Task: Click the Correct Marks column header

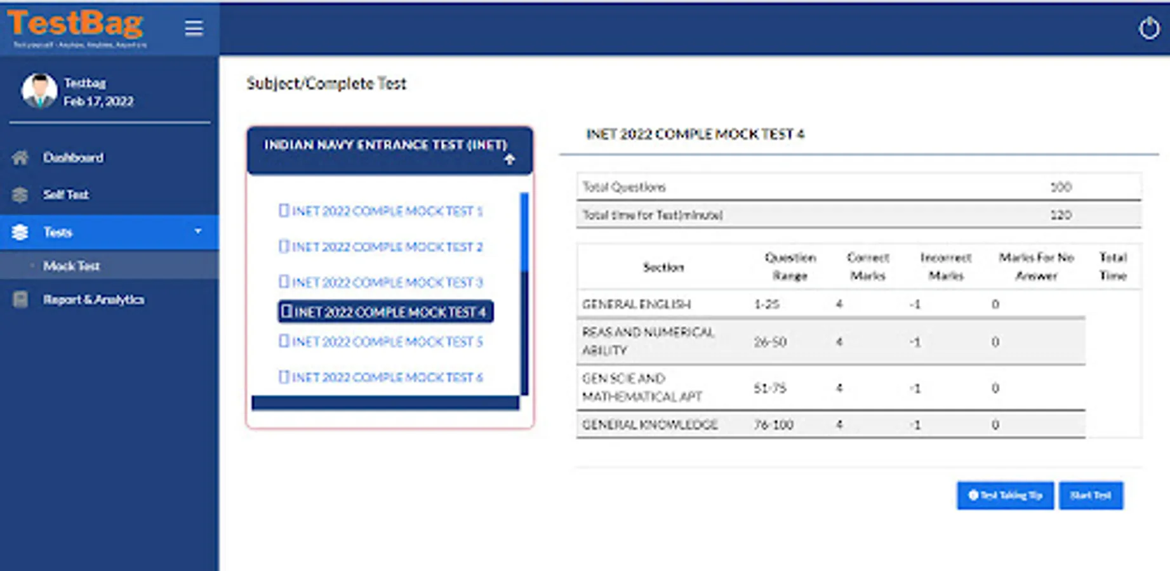Action: (868, 266)
